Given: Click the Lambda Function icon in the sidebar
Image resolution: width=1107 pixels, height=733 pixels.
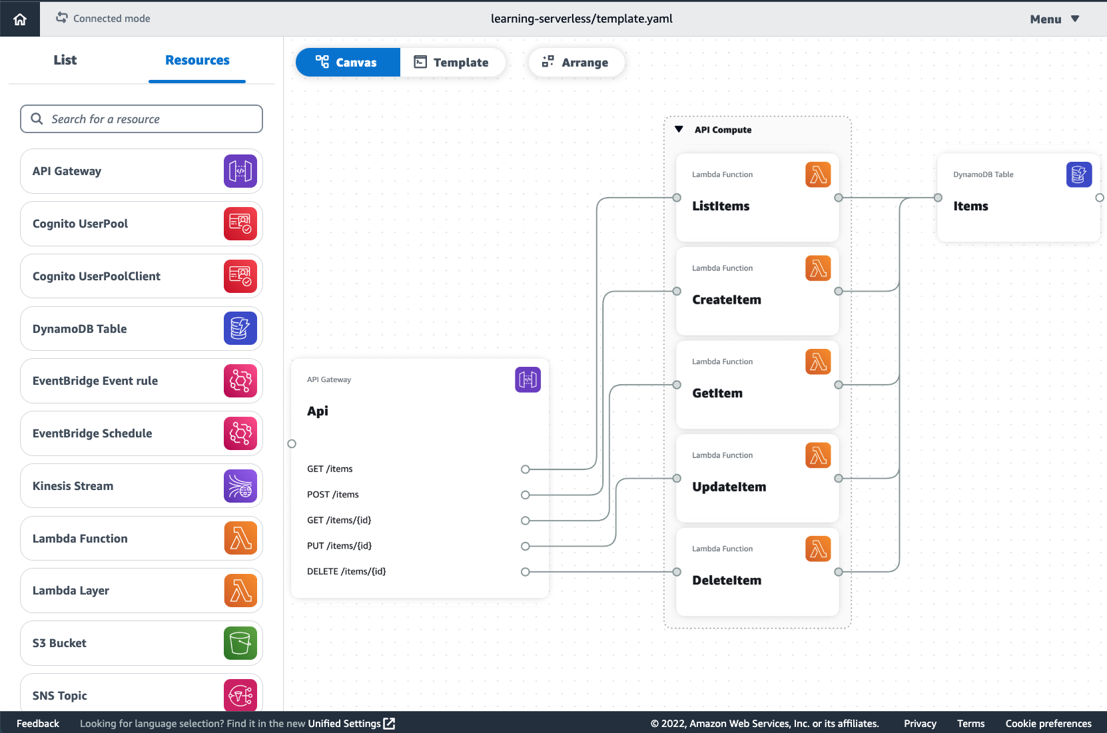Looking at the screenshot, I should point(240,539).
